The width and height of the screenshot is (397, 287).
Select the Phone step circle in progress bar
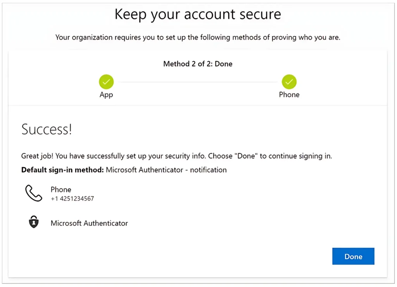pyautogui.click(x=289, y=81)
